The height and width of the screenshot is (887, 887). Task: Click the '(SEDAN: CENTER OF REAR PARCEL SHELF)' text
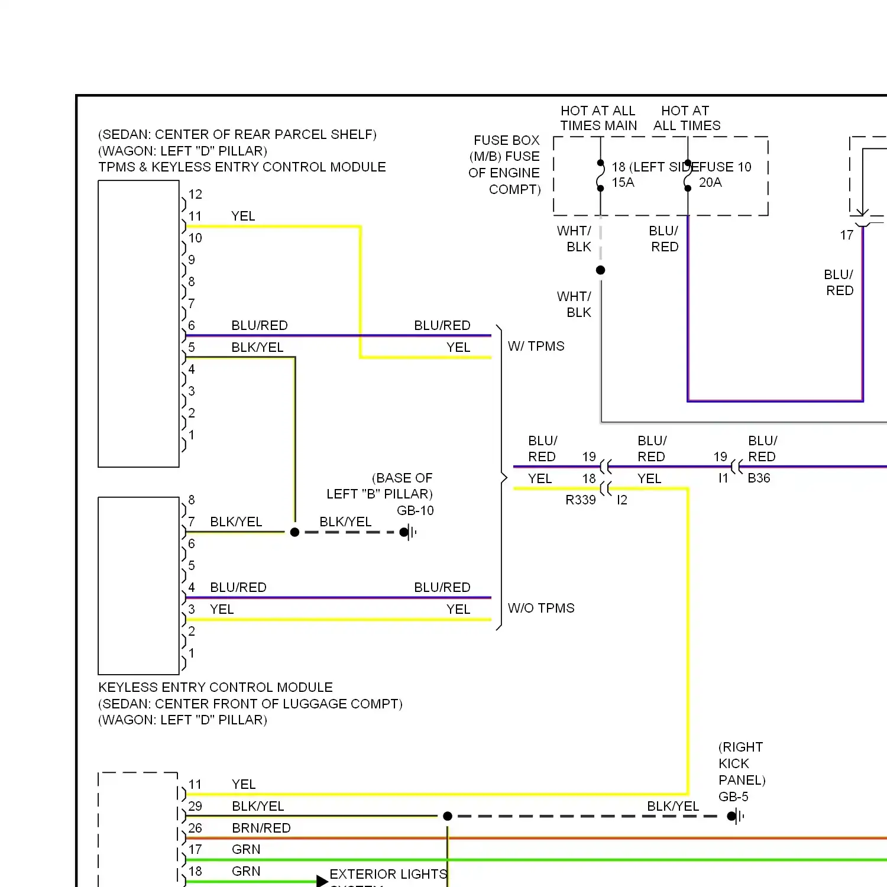pos(237,135)
